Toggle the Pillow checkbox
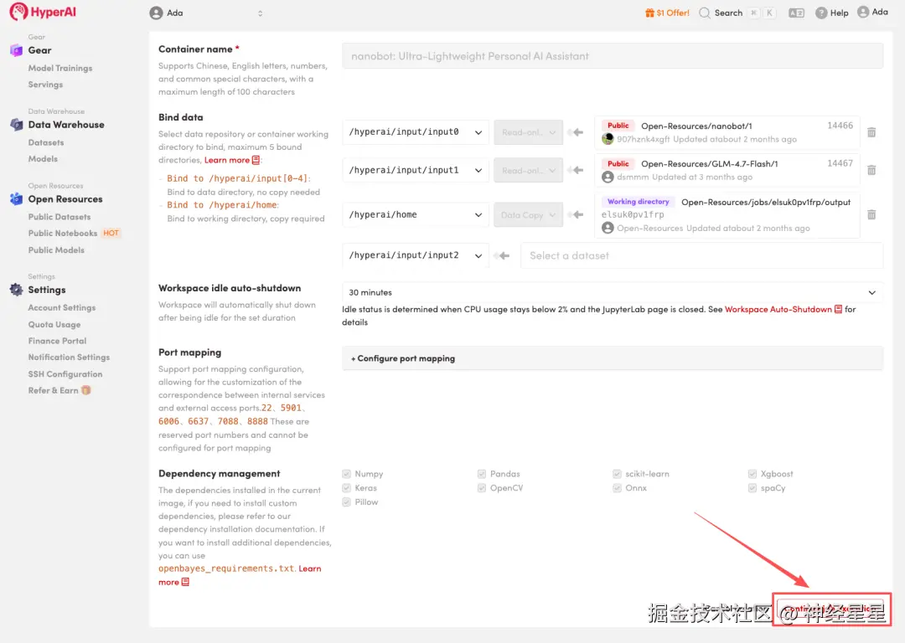The width and height of the screenshot is (905, 643). click(x=346, y=502)
